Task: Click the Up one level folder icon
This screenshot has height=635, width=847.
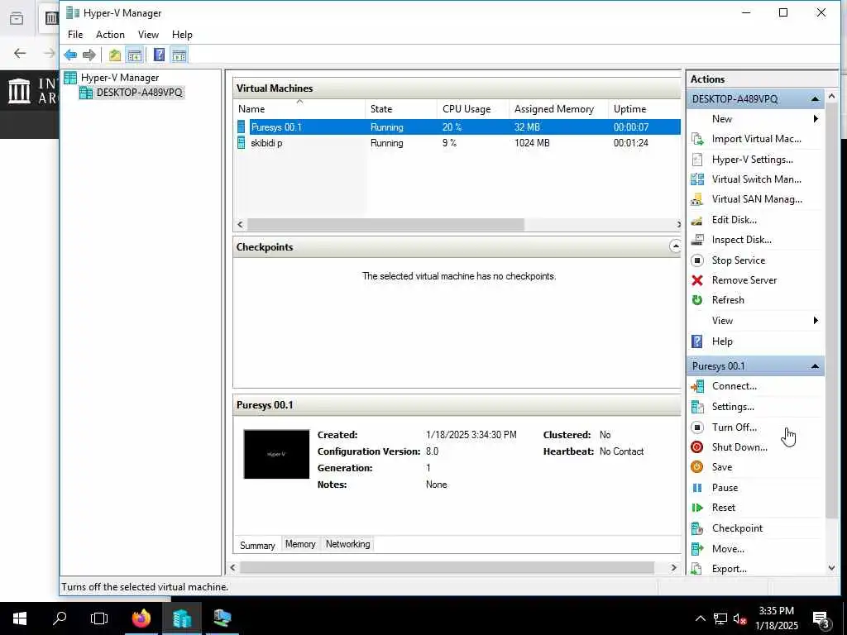Action: [x=114, y=55]
